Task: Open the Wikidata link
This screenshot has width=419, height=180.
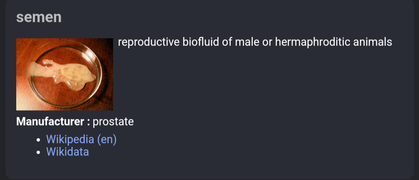Action: (x=67, y=152)
